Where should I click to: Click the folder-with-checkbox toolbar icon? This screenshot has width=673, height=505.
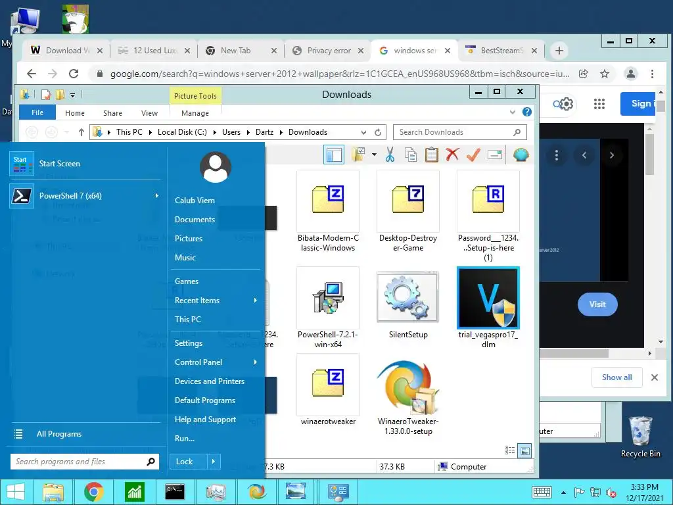click(358, 155)
